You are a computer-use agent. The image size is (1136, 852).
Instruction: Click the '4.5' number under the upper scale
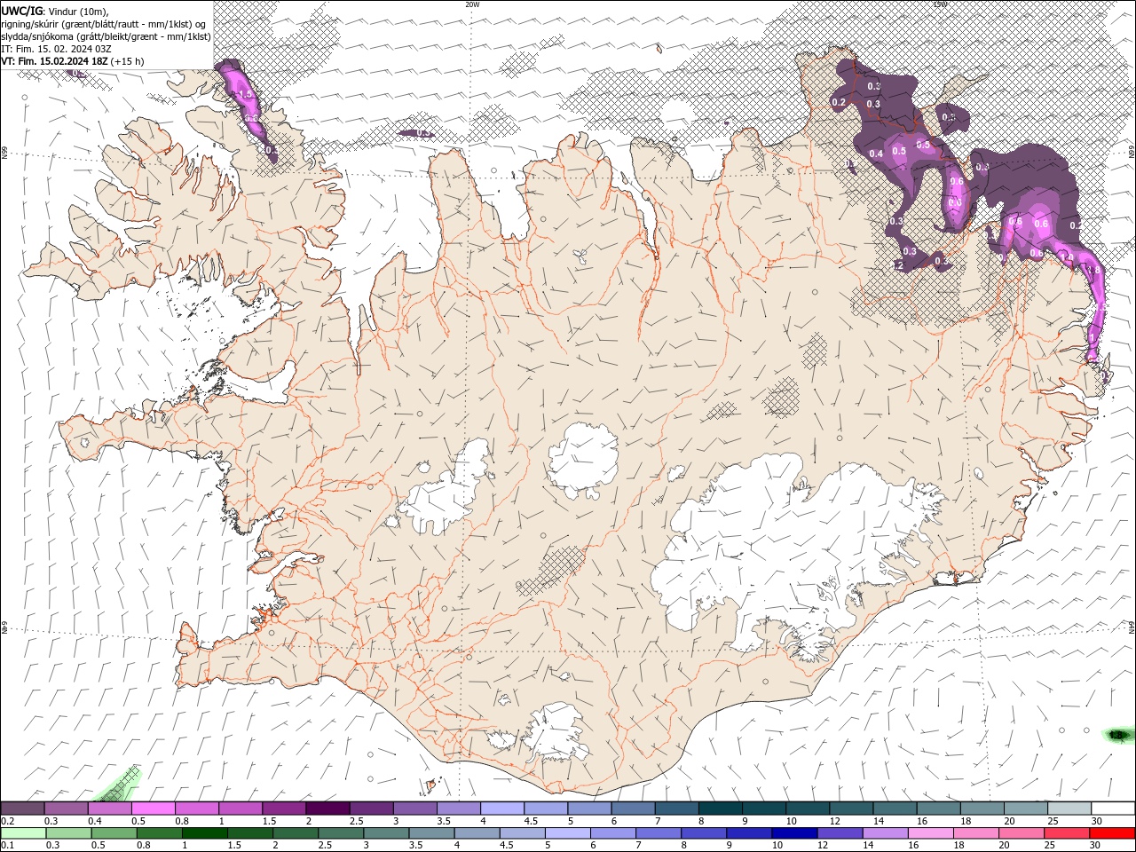pyautogui.click(x=531, y=821)
